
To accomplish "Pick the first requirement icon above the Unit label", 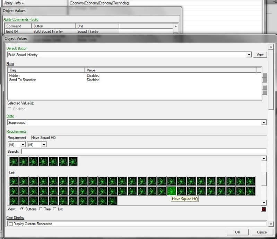I will (14, 161).
